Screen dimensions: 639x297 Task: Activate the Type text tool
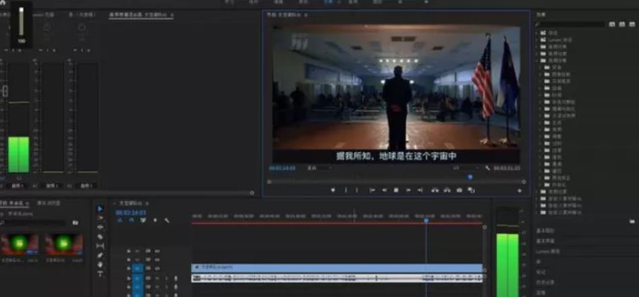coord(100,274)
